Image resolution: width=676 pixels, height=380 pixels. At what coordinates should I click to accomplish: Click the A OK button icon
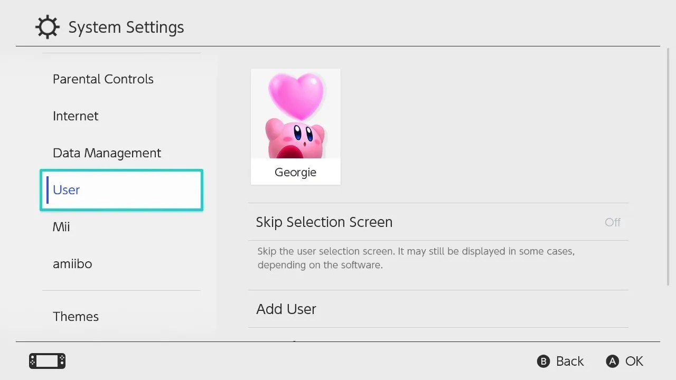[x=612, y=362]
